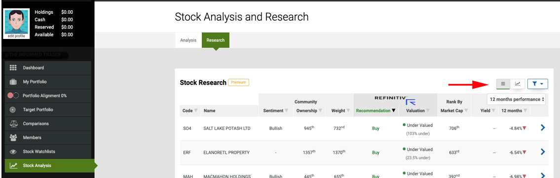Sort by 12 months column arrow
This screenshot has height=178, width=560.
coord(526,111)
